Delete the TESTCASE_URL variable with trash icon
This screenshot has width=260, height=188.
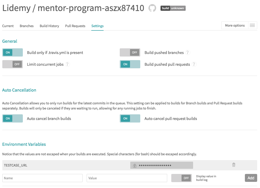coord(234,165)
